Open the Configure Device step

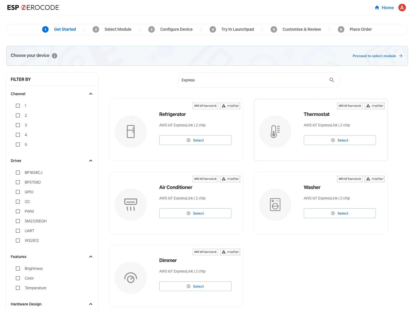[176, 29]
